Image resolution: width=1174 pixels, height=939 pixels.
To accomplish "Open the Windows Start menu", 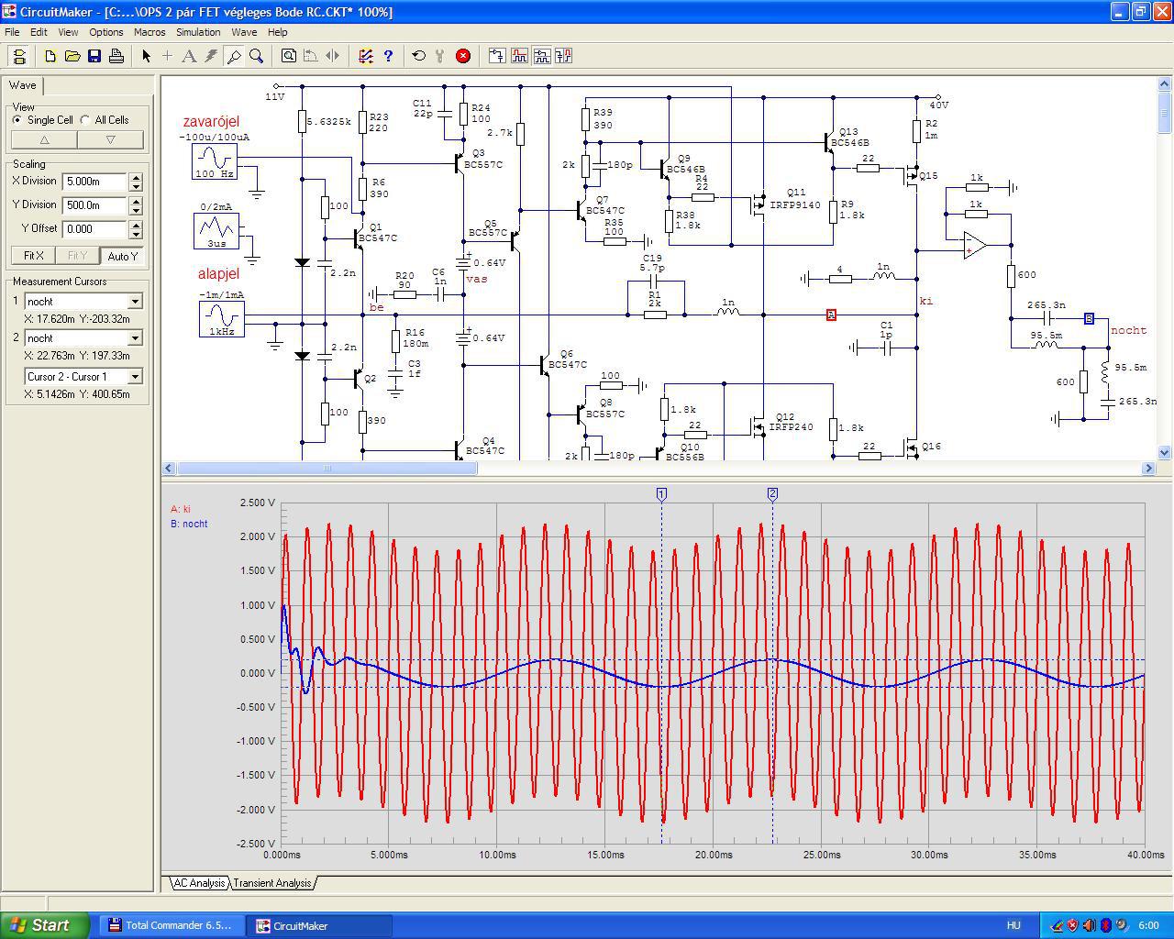I will pos(45,925).
